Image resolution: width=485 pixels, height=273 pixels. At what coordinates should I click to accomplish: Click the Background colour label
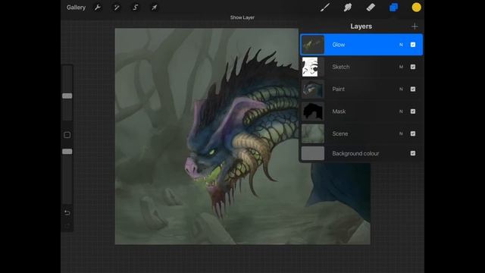355,153
